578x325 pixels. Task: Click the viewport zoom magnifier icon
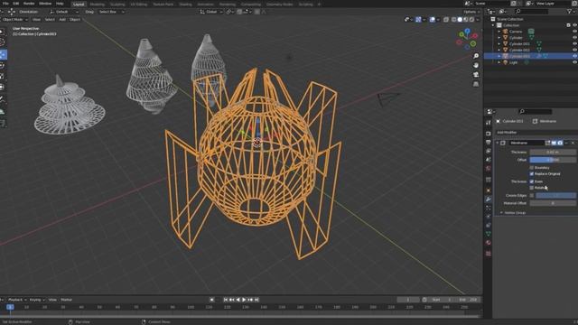coord(476,56)
